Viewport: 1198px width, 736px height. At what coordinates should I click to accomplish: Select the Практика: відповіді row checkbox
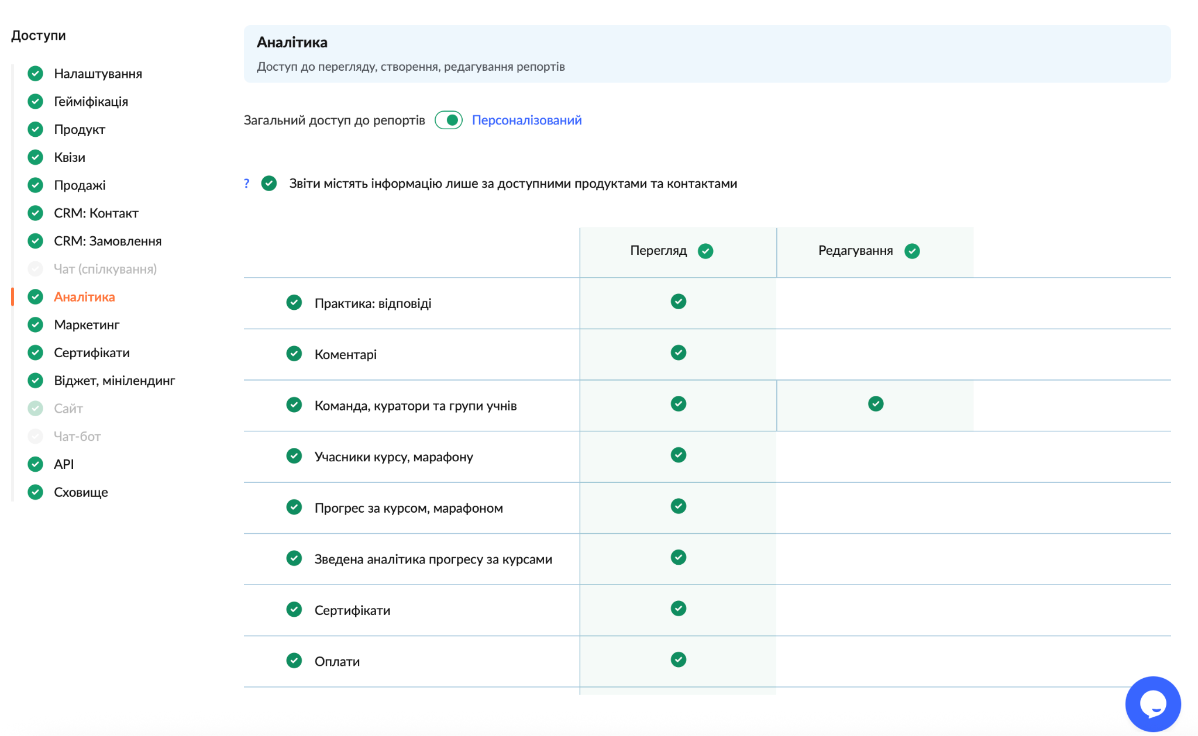[x=294, y=302]
